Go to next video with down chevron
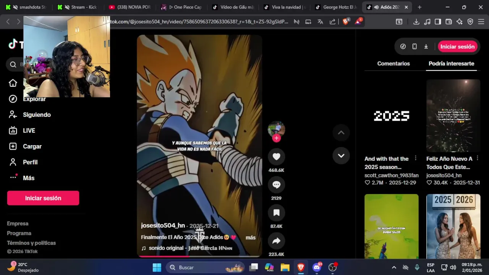 (341, 155)
